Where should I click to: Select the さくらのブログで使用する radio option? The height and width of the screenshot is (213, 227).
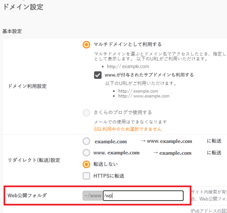[86, 112]
